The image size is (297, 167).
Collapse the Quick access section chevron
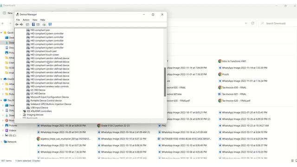point(1,32)
